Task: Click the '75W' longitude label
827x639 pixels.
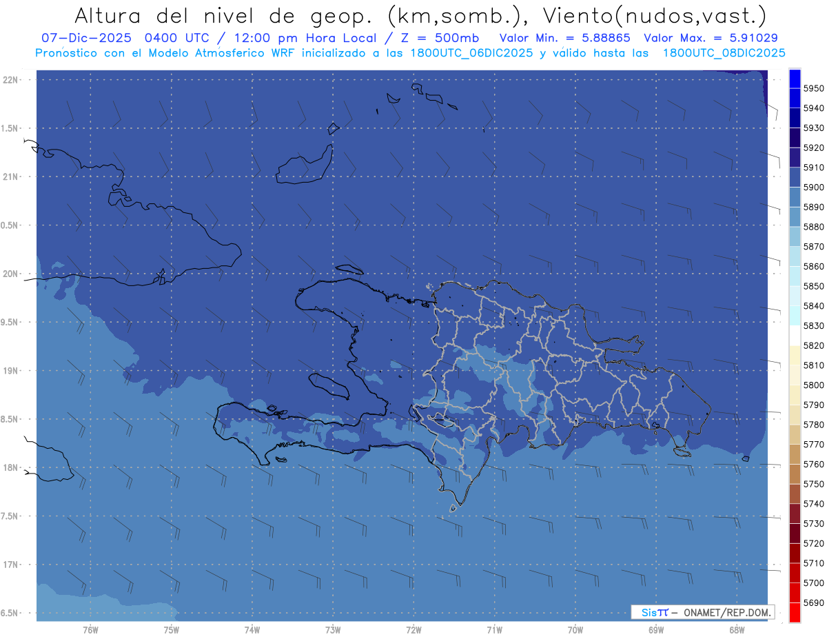Action: [172, 630]
